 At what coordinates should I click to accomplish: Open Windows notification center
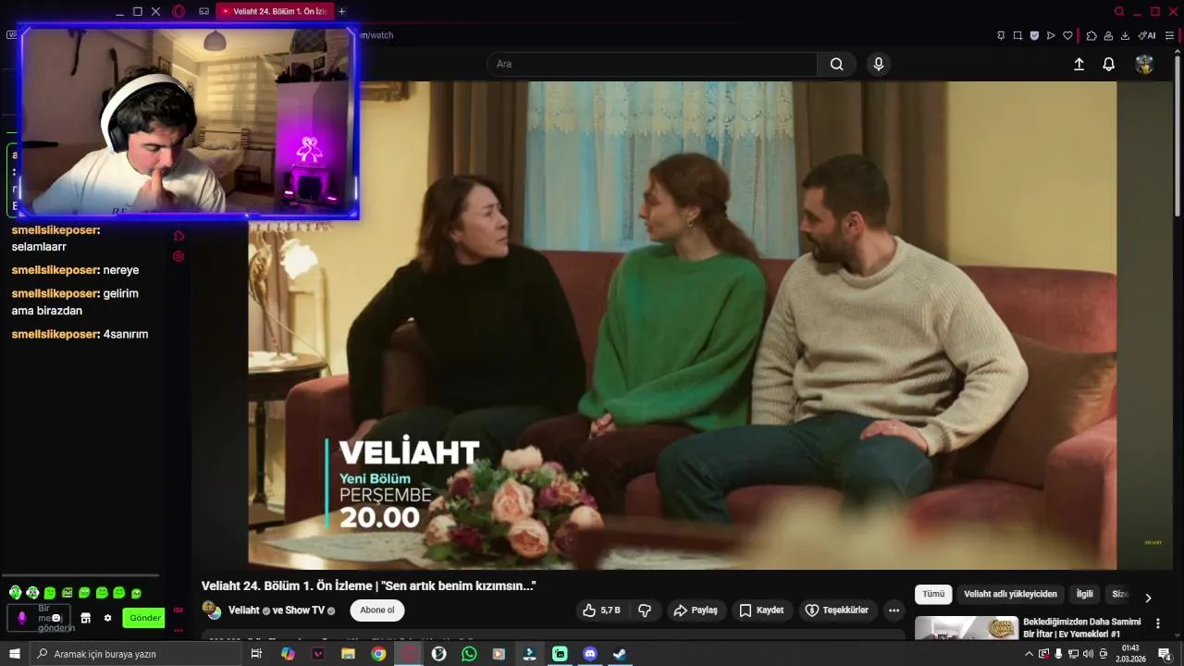pos(1165,654)
